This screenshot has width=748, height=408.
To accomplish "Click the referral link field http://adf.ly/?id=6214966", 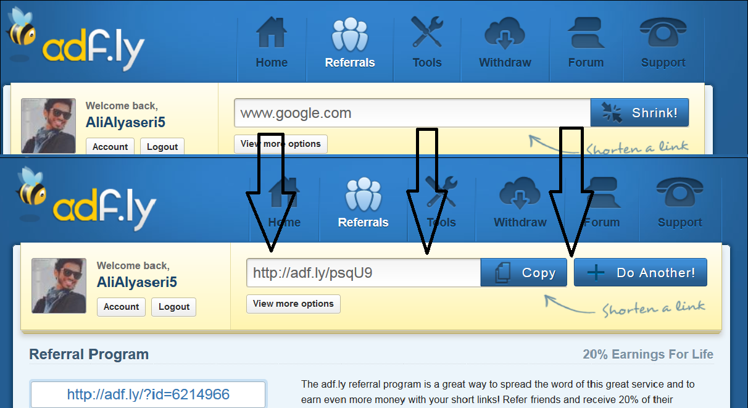I will [148, 394].
